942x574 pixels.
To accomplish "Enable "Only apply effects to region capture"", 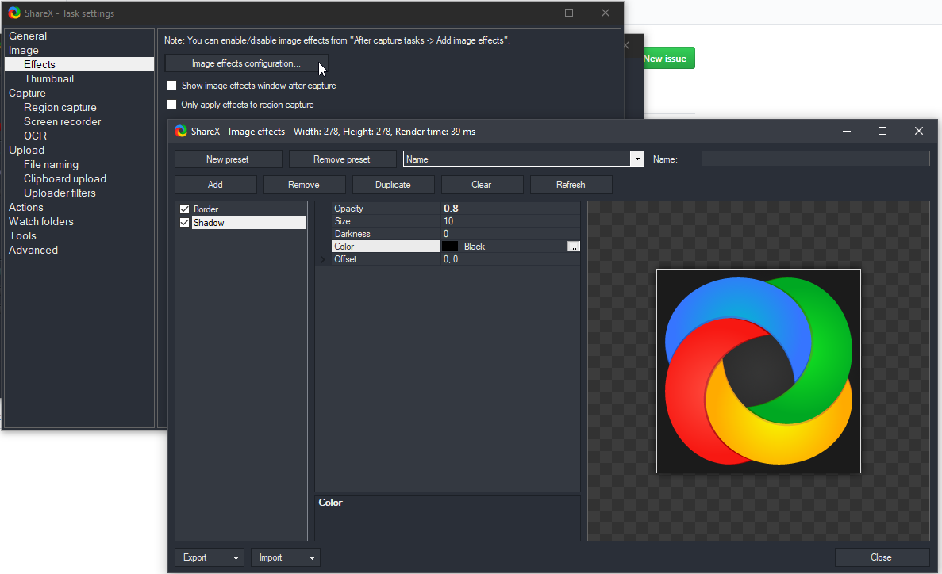I will click(x=171, y=104).
